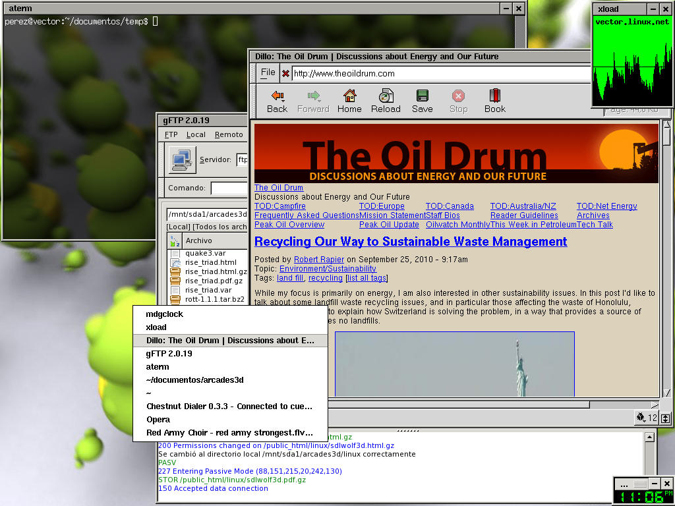Open gFTP's Remoto menu
Screen dimensions: 675x506
tap(229, 134)
